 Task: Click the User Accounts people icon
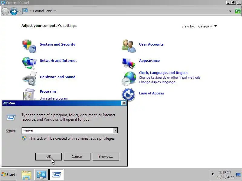pos(129,46)
